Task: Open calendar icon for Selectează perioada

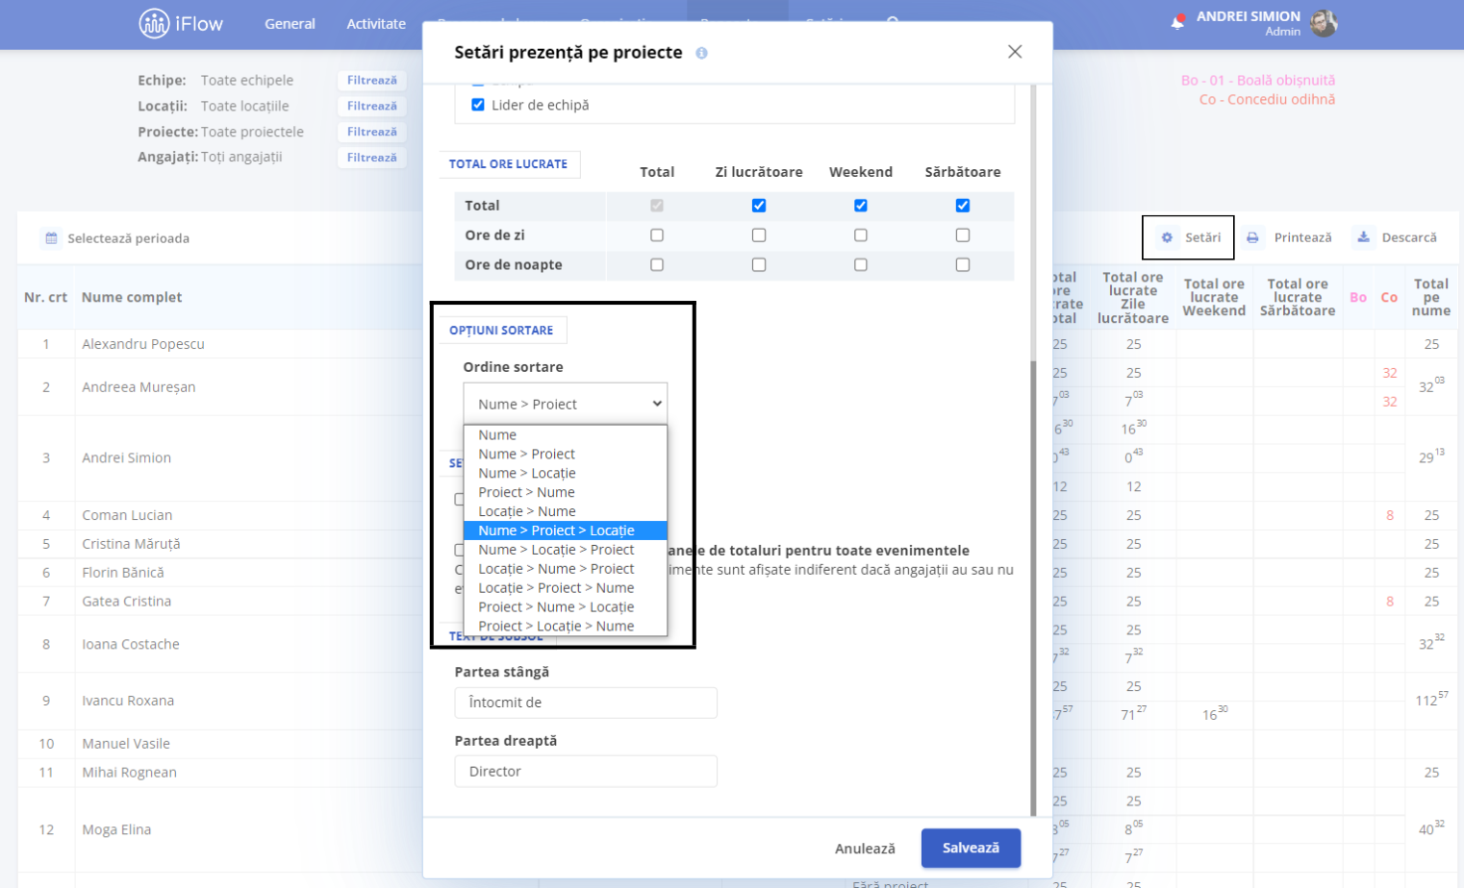Action: pyautogui.click(x=51, y=237)
